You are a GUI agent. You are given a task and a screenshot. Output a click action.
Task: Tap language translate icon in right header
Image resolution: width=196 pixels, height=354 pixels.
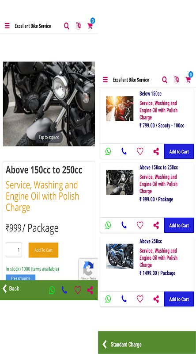pos(177,80)
